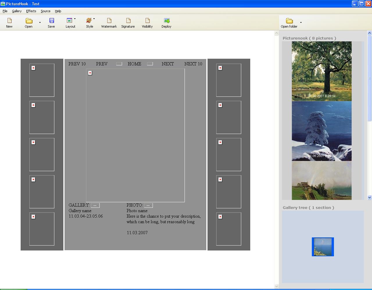Screen dimensions: 372x290
Task: Click the main preview image placeholder
Action: coord(135,135)
